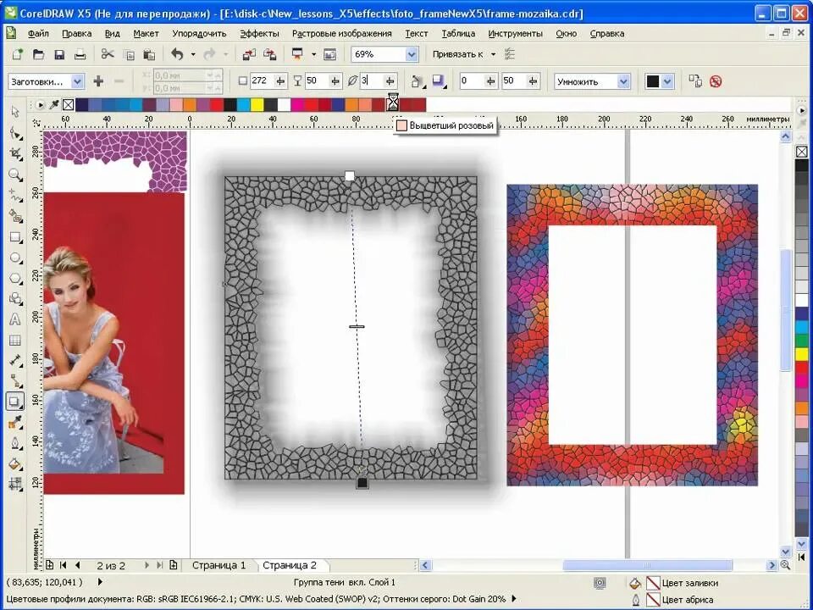Select the Crop tool
The image size is (813, 610).
[15, 153]
